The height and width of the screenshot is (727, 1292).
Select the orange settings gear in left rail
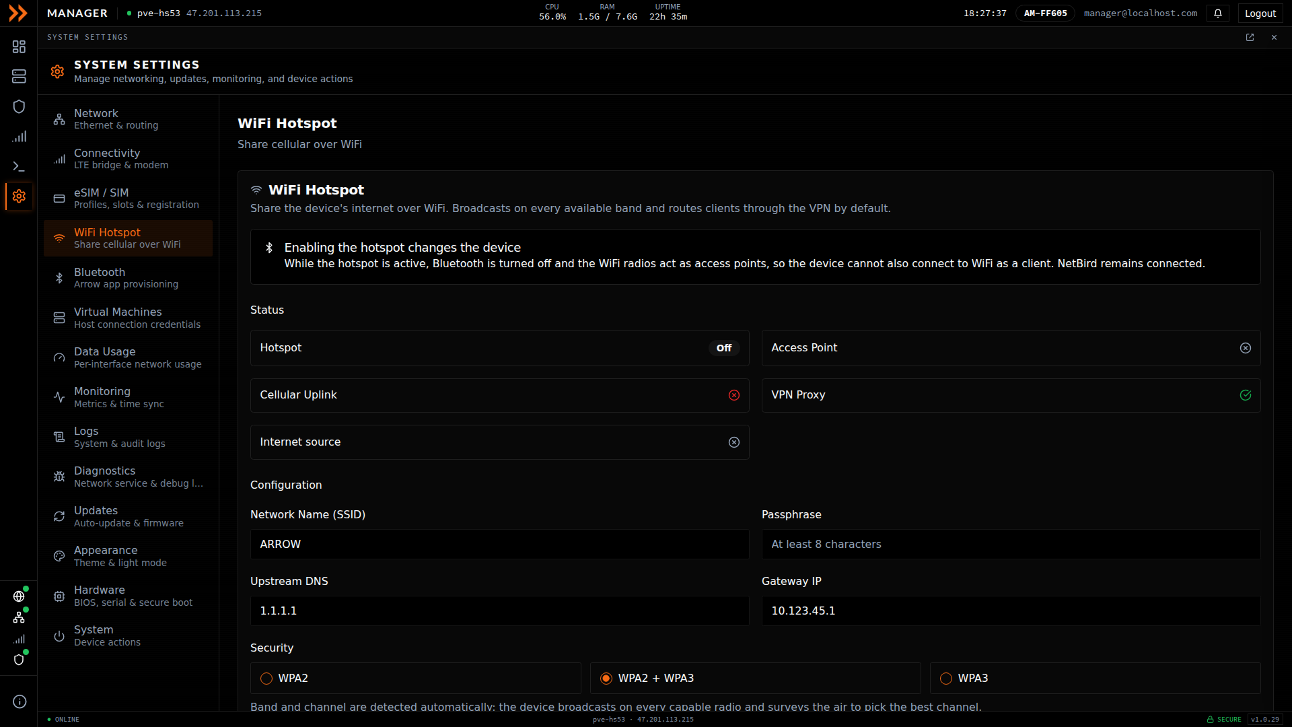coord(19,196)
